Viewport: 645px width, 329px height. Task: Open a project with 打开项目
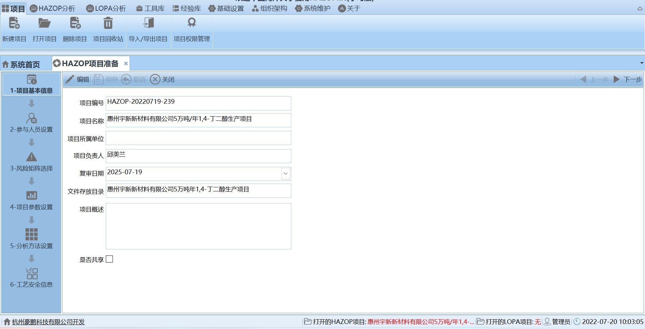click(x=44, y=30)
